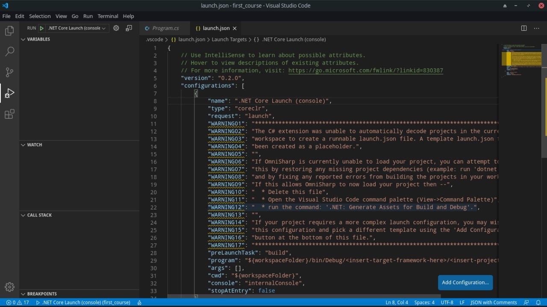This screenshot has height=307, width=547.
Task: Click the UTF-8 encoding indicator
Action: coord(447,302)
